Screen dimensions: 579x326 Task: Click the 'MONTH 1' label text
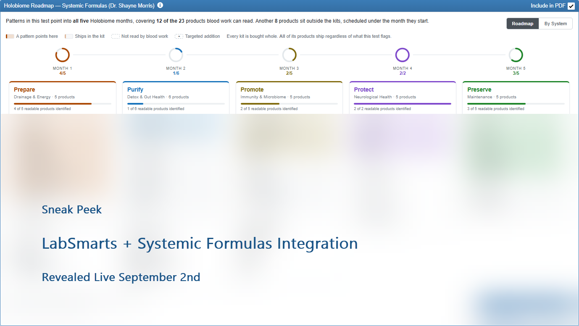pos(62,68)
